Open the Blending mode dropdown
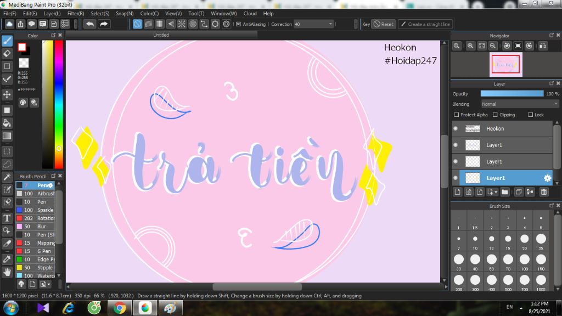The width and height of the screenshot is (562, 316). (x=520, y=104)
